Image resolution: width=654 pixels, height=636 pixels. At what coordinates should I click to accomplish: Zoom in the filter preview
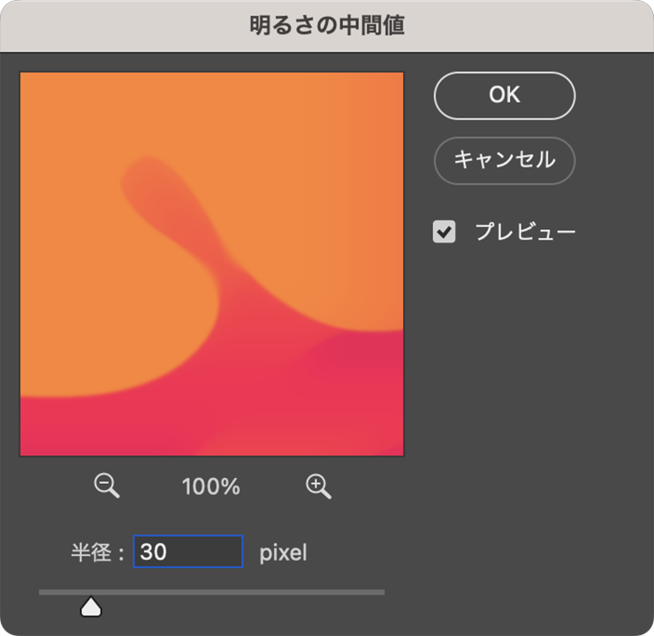click(318, 485)
